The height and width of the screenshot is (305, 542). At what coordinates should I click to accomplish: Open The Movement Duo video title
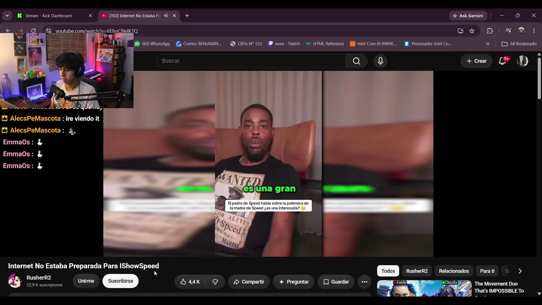point(500,288)
